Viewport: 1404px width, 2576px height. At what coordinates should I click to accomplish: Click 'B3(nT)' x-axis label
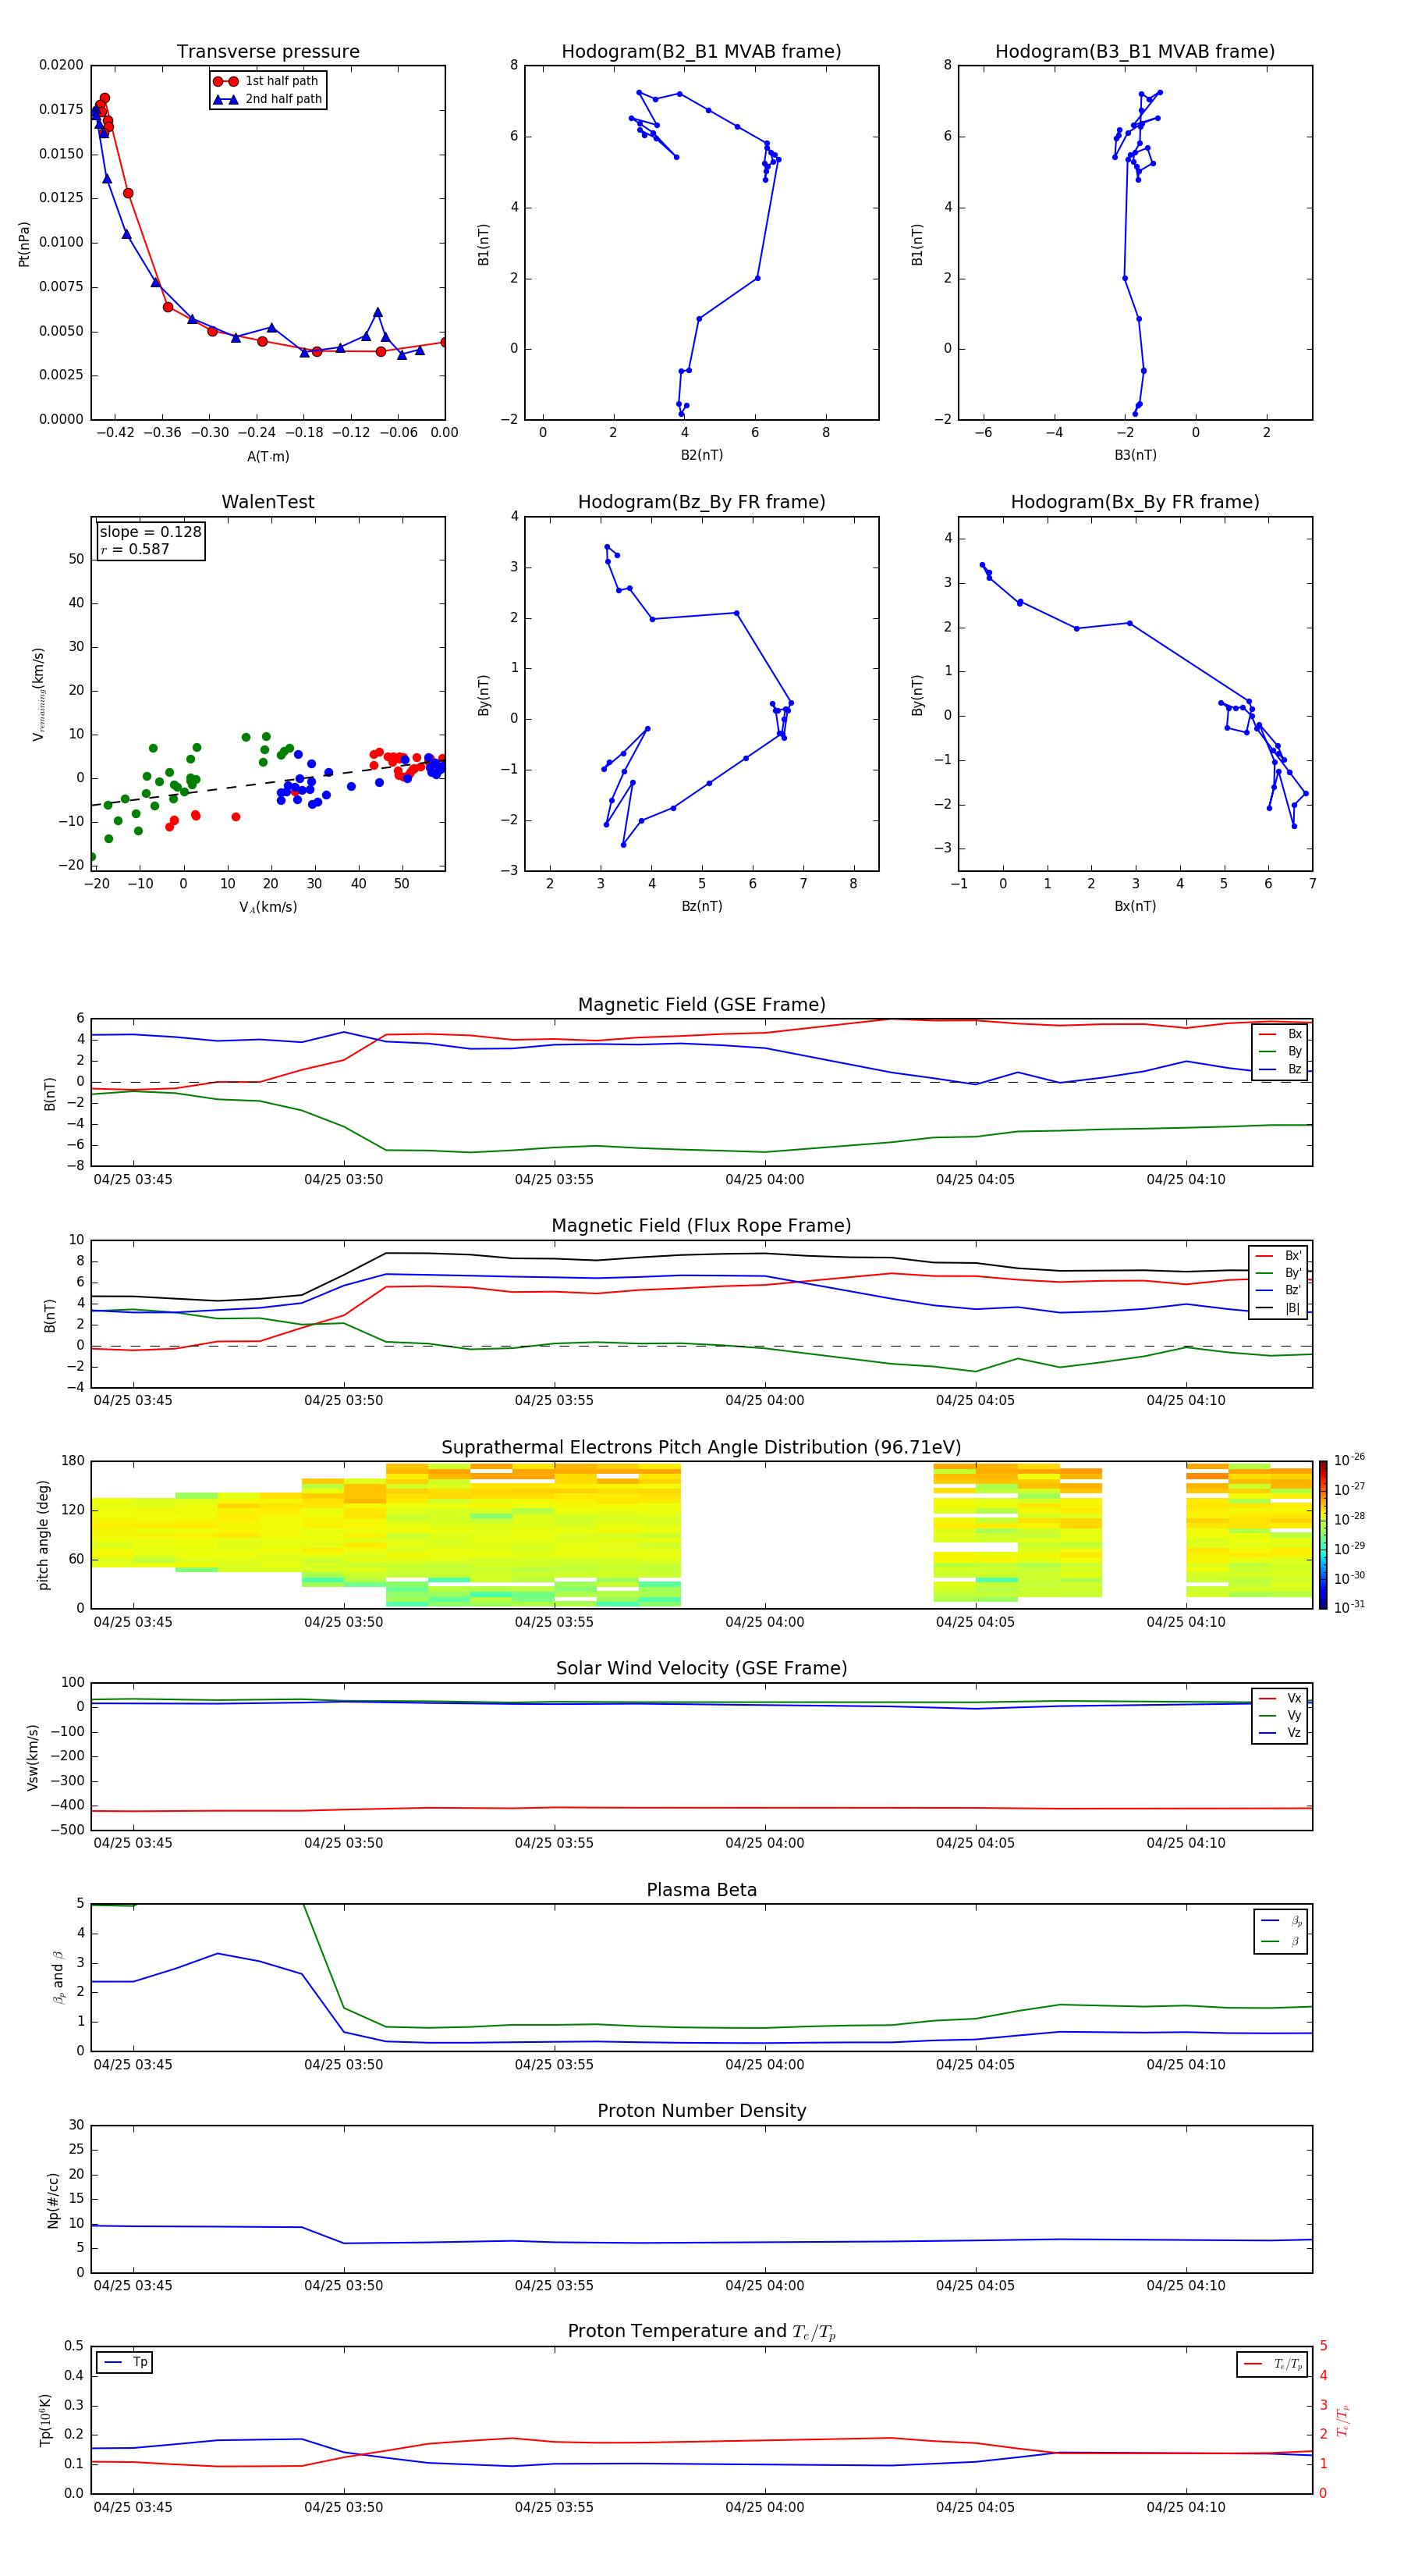click(x=1135, y=455)
